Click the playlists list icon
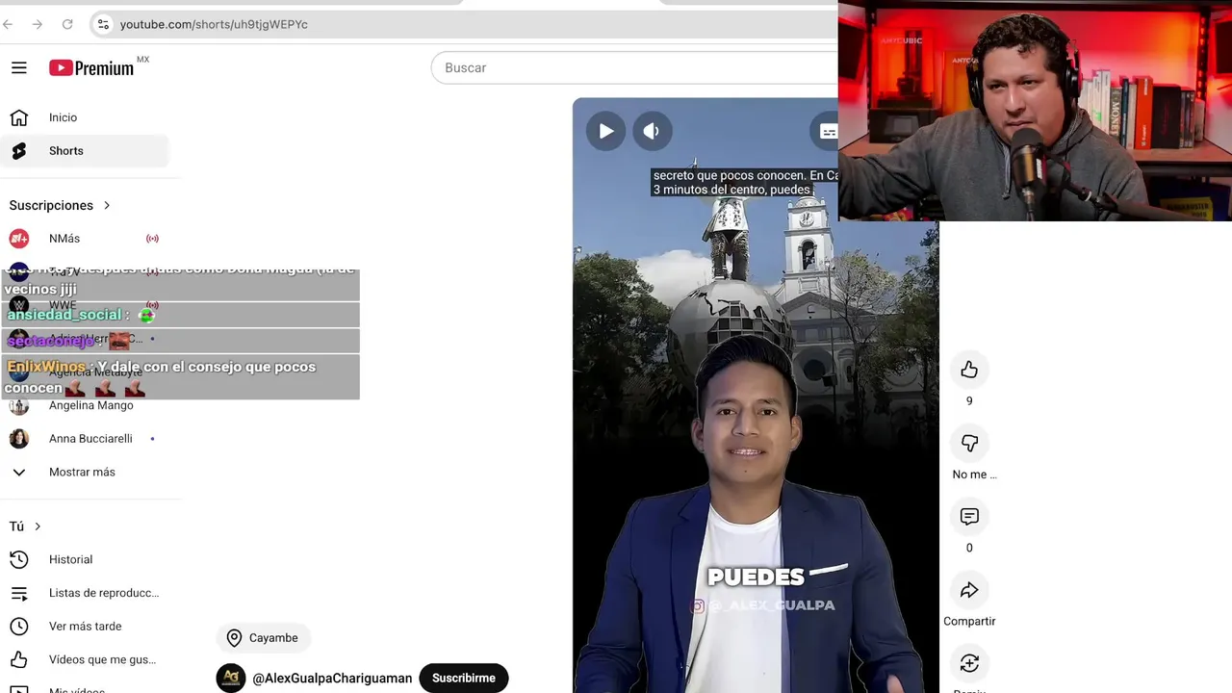 (x=19, y=593)
